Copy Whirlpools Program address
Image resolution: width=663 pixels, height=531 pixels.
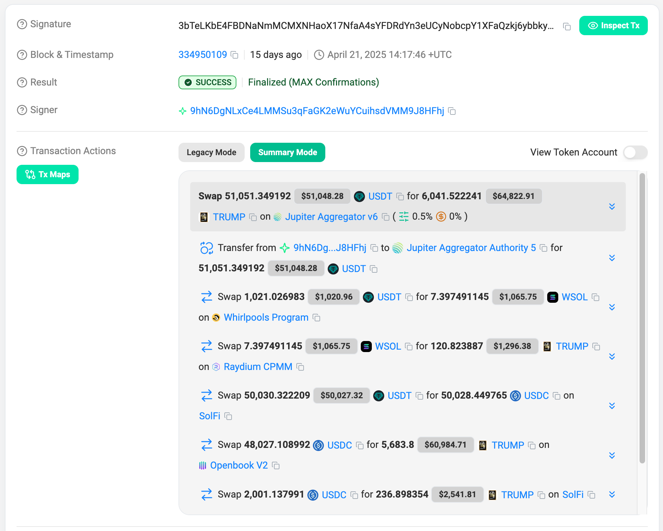point(316,318)
